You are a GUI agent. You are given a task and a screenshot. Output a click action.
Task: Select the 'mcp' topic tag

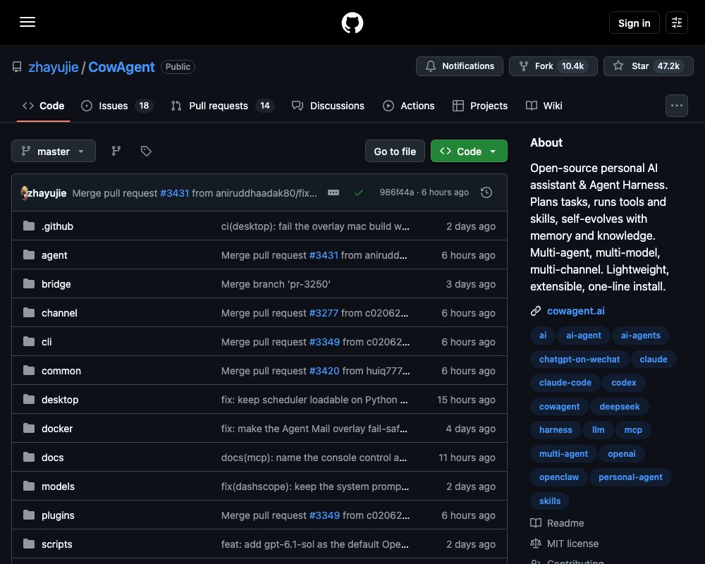(632, 429)
